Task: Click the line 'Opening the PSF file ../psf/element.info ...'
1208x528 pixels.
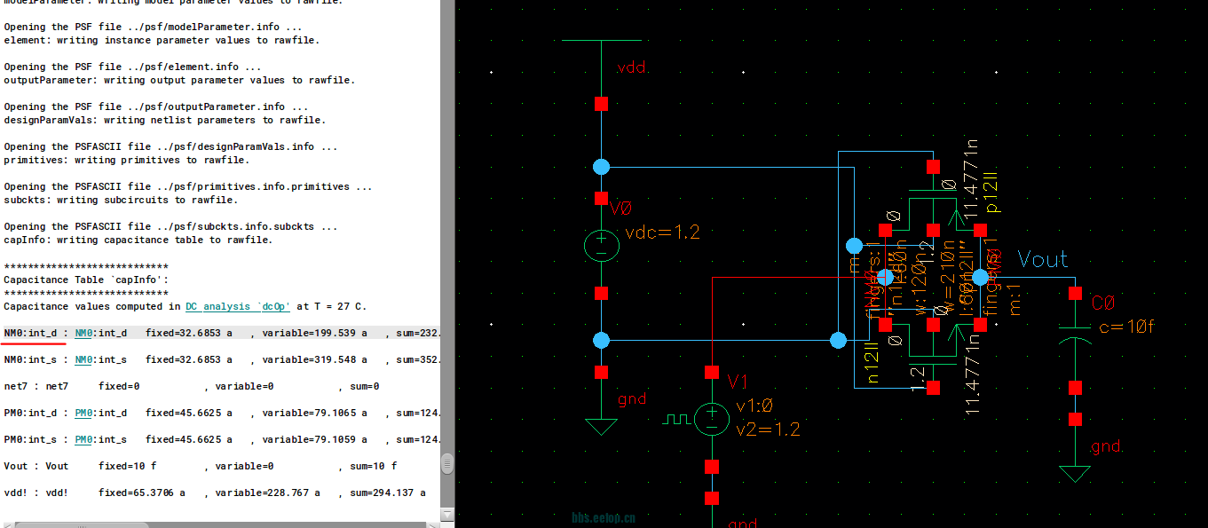Action: click(x=132, y=67)
